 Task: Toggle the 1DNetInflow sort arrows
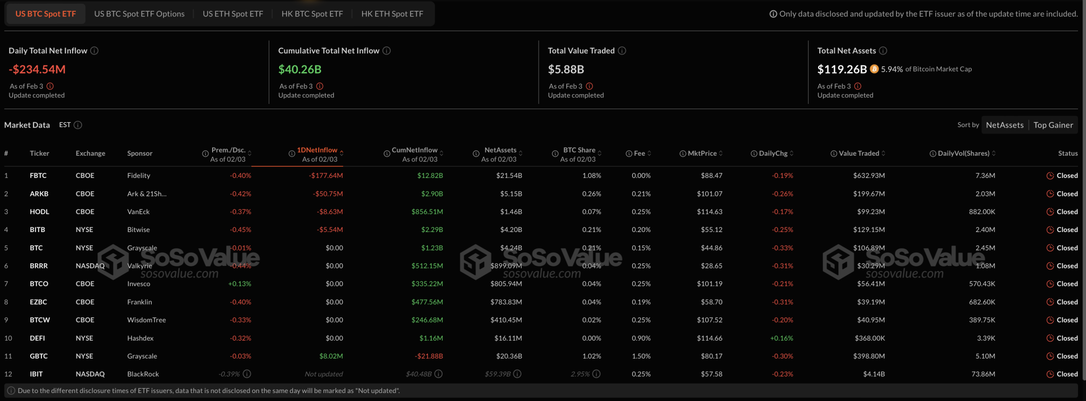[x=341, y=154]
